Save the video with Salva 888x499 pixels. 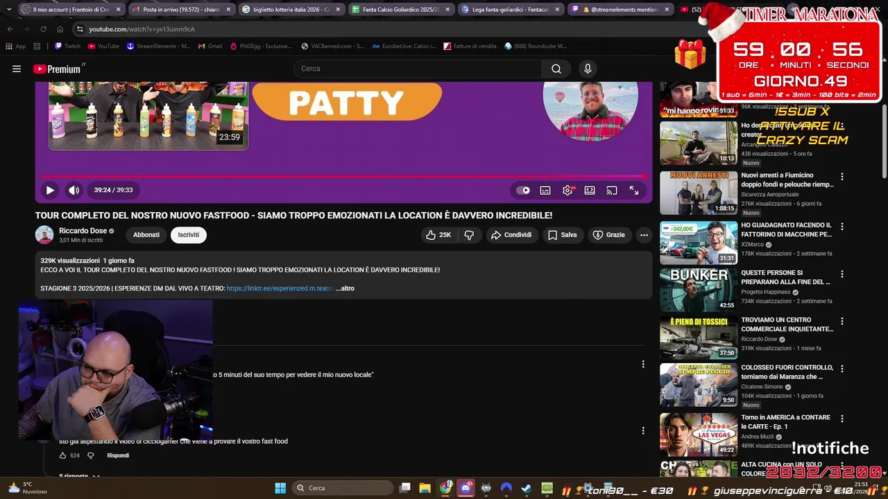point(562,235)
